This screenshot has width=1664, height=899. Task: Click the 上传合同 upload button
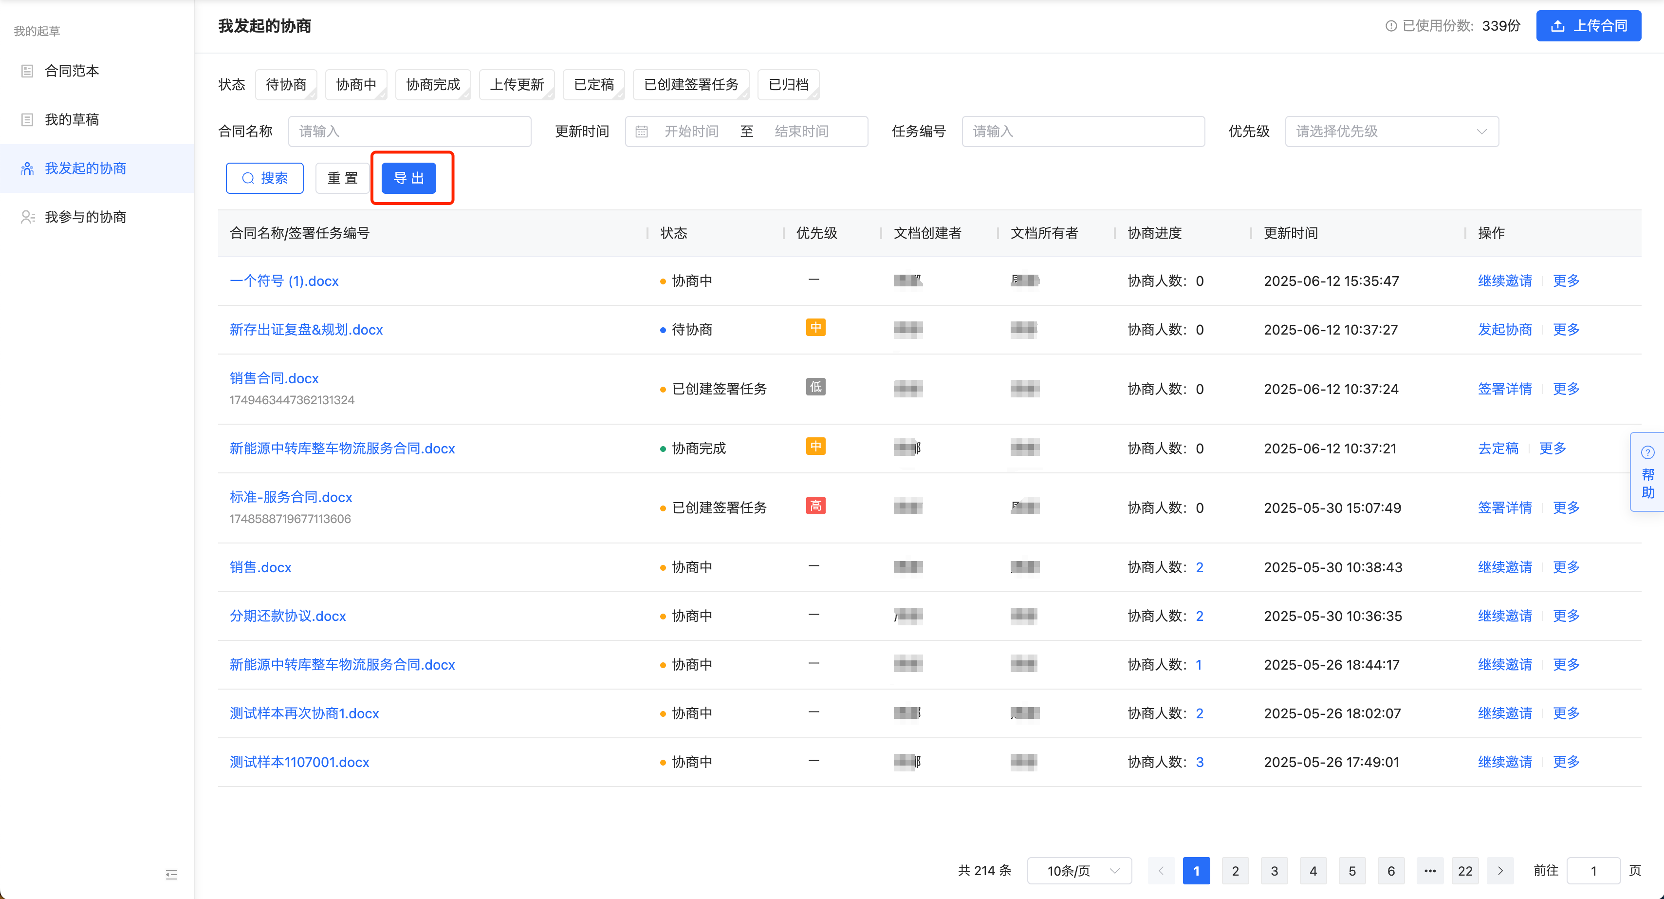point(1589,26)
